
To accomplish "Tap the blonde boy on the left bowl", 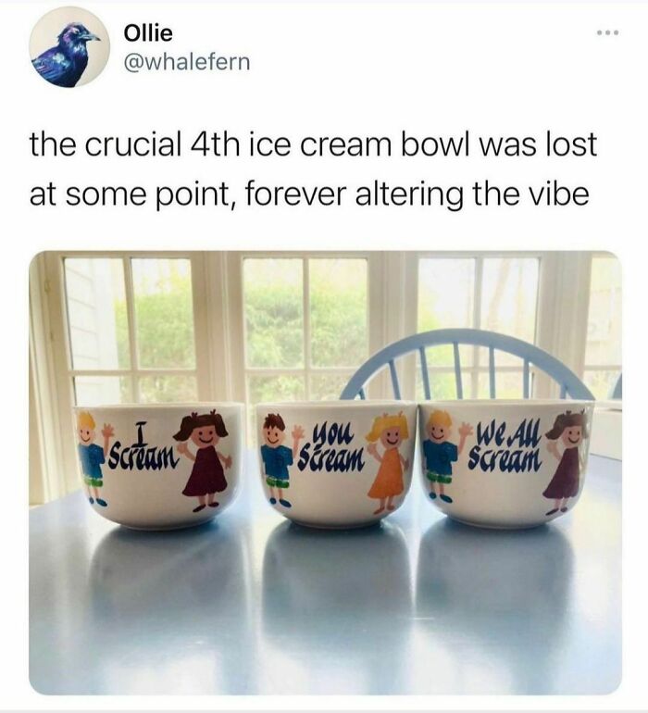I will pyautogui.click(x=91, y=457).
